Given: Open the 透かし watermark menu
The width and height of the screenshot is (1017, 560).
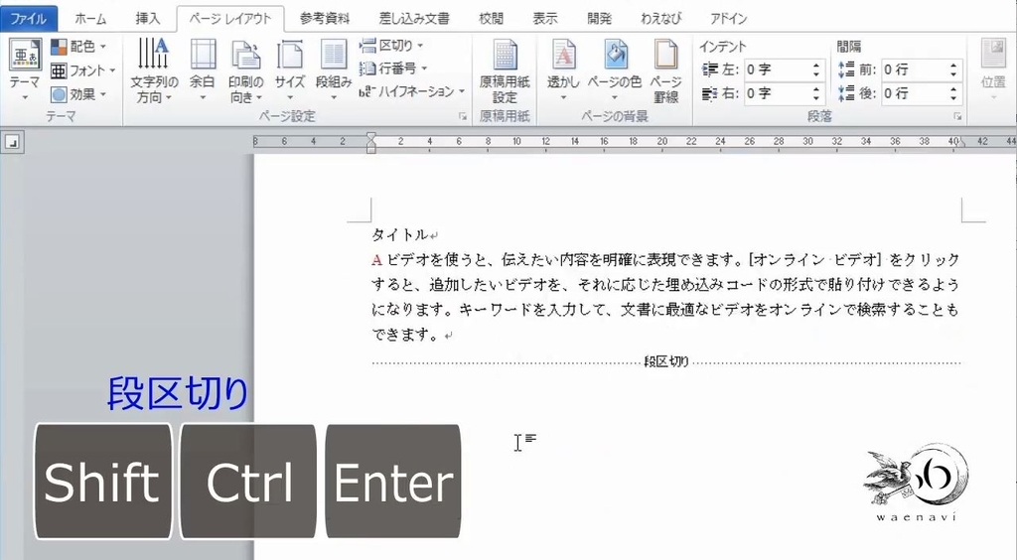Looking at the screenshot, I should click(x=563, y=70).
